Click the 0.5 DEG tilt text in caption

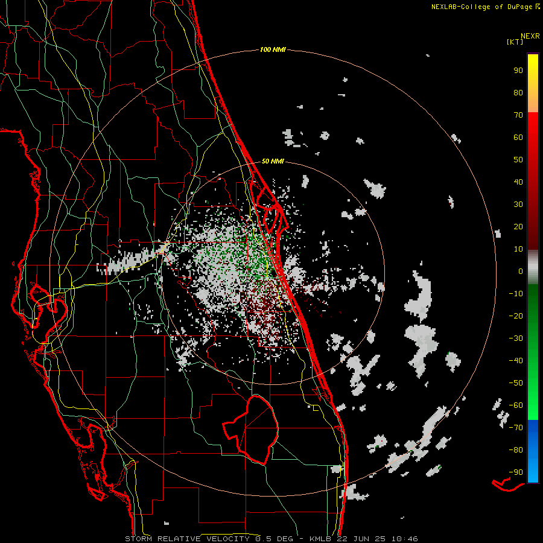274,539
